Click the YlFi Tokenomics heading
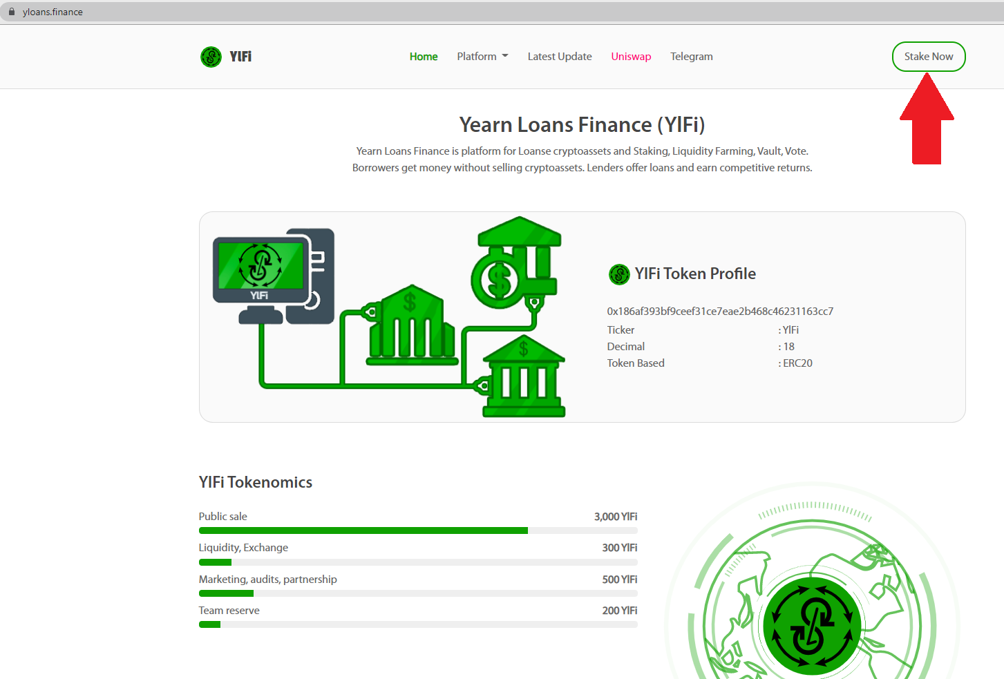The height and width of the screenshot is (679, 1004). tap(256, 482)
